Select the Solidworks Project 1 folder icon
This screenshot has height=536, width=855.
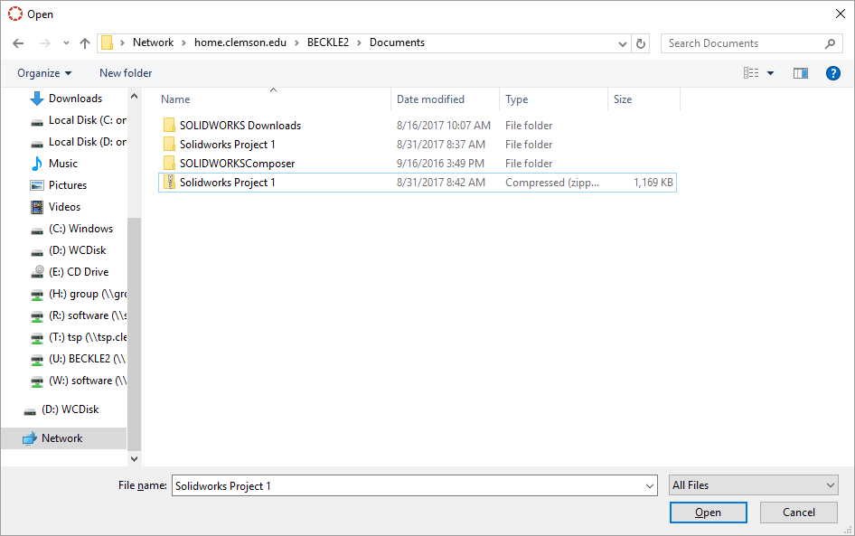coord(170,145)
